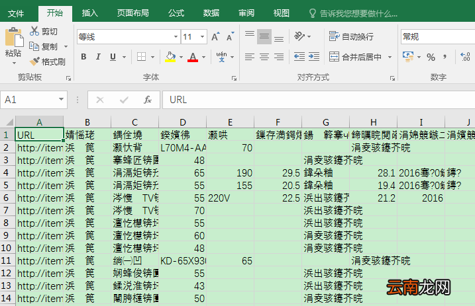Apply yellow fill color bucket
475x306 pixels.
pyautogui.click(x=170, y=57)
